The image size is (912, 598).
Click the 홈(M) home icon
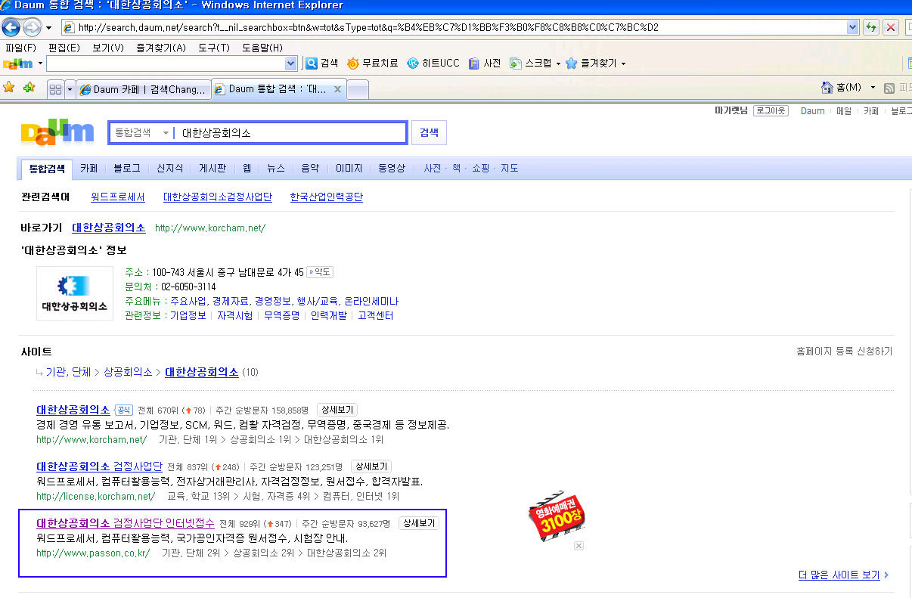pos(842,88)
